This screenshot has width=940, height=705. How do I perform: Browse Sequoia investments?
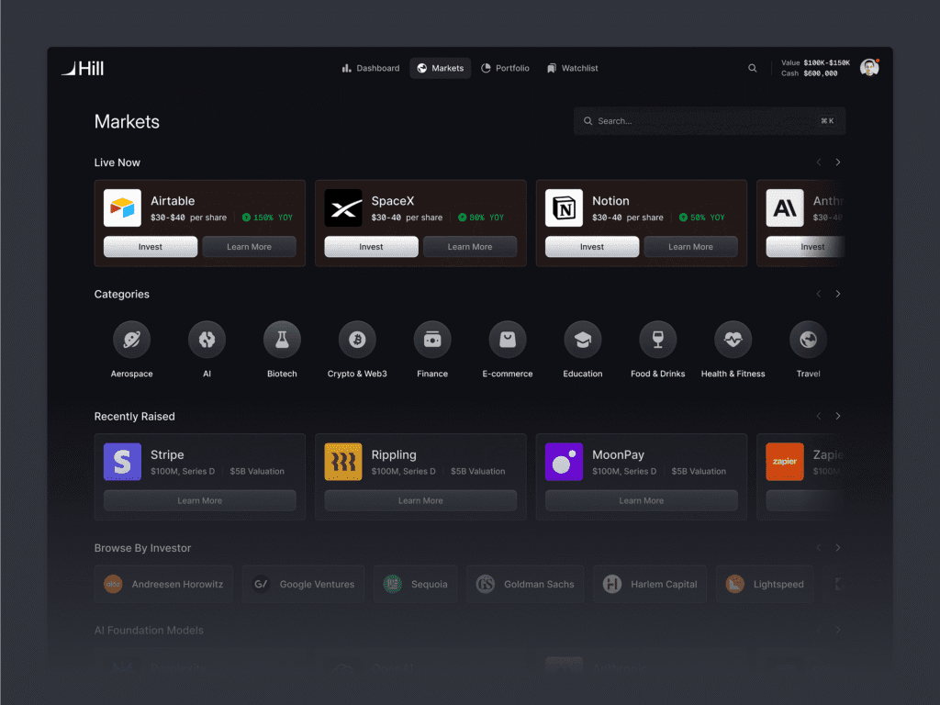tap(416, 584)
